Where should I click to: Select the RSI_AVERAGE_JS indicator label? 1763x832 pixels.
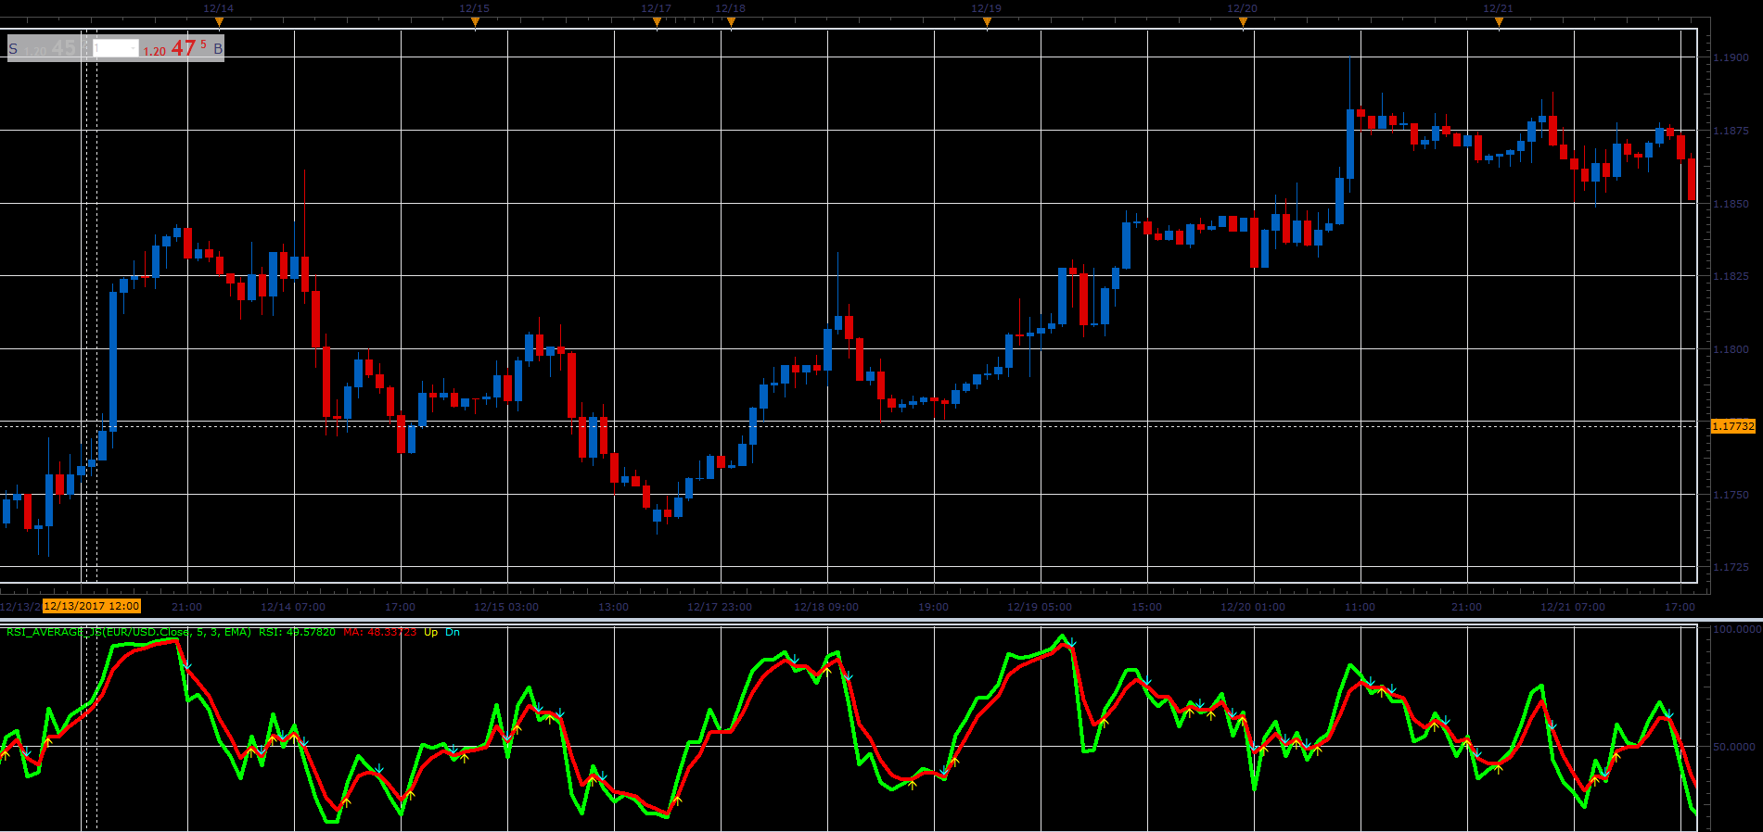[x=129, y=632]
